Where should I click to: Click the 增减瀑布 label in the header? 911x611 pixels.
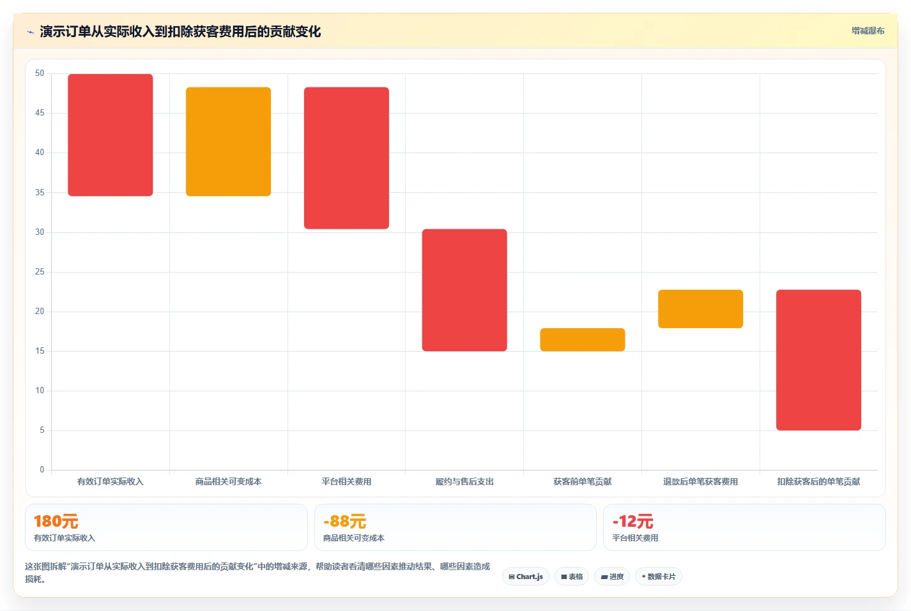868,31
